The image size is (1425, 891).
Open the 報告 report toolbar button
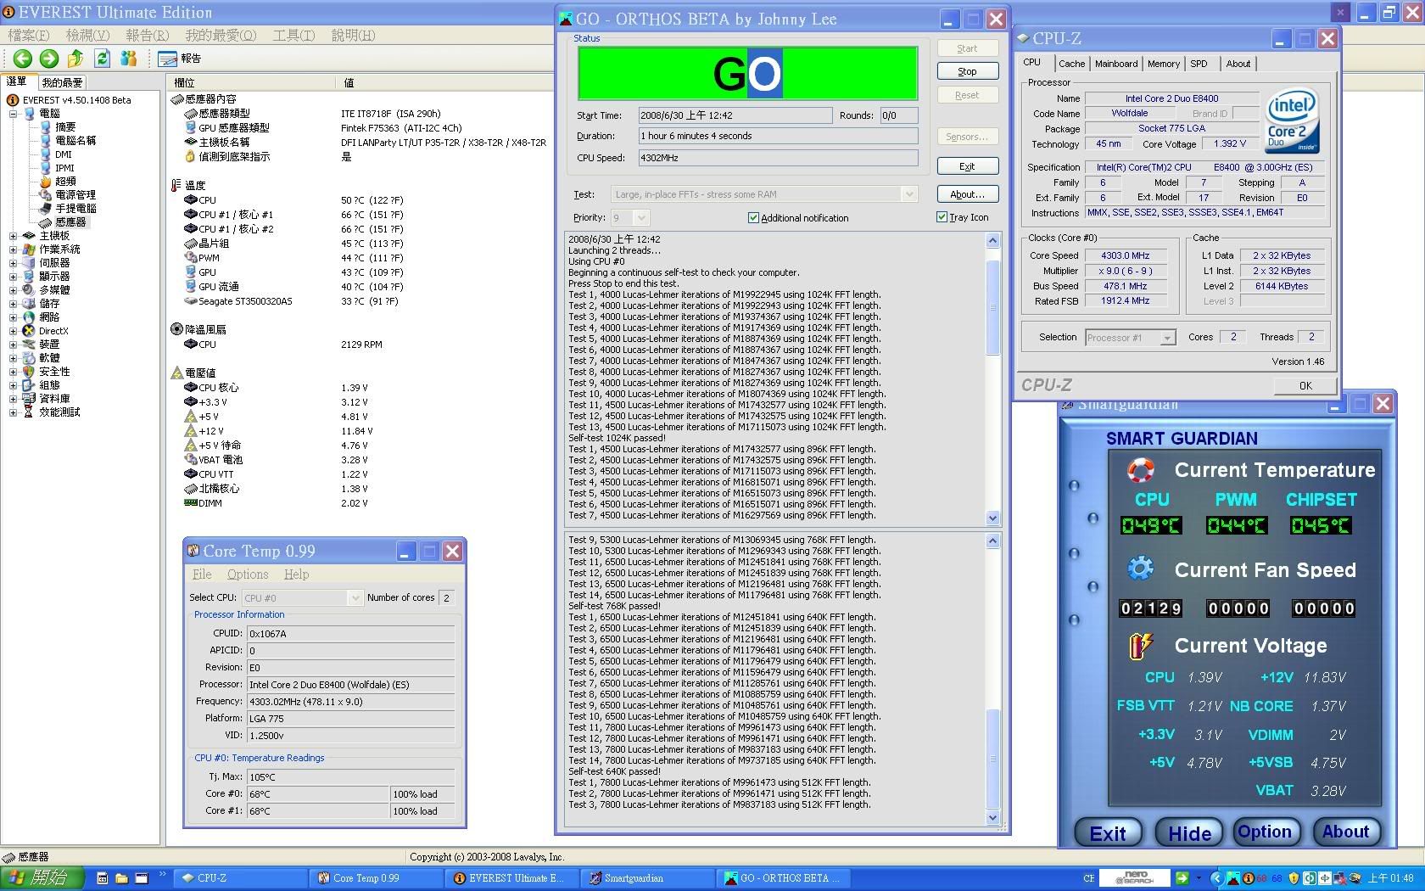180,58
